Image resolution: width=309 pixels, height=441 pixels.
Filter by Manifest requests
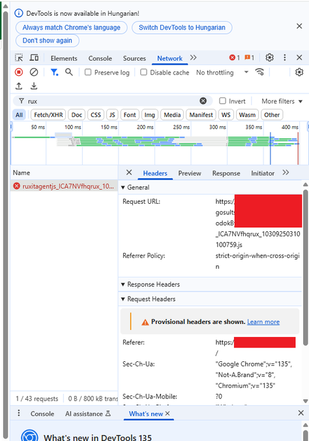(201, 115)
